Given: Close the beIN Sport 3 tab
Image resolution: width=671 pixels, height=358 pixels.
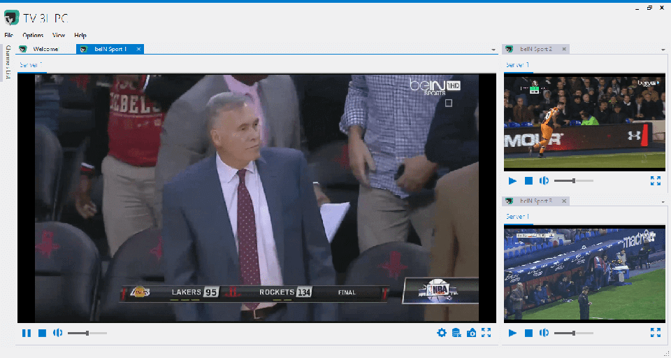Looking at the screenshot, I should [x=564, y=201].
